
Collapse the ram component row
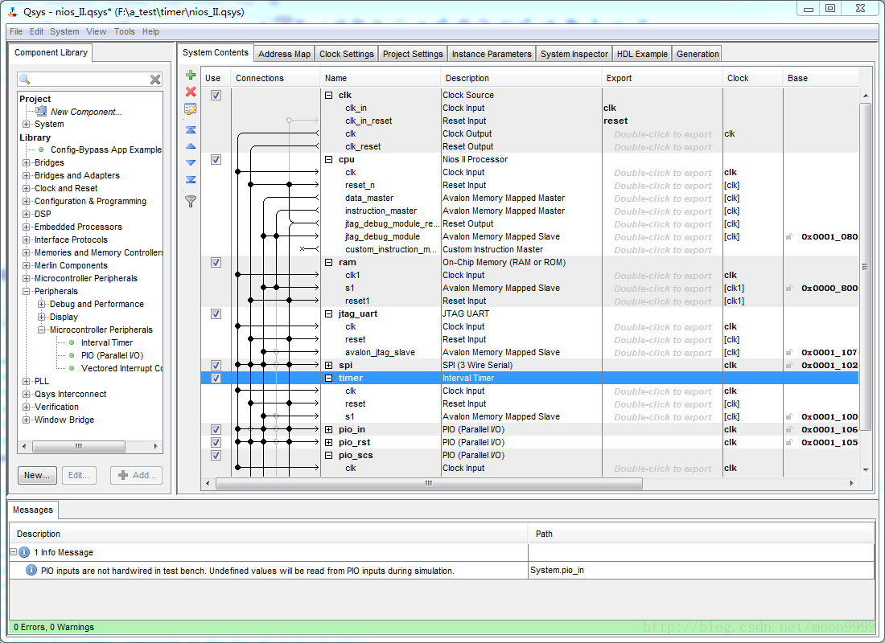click(328, 262)
